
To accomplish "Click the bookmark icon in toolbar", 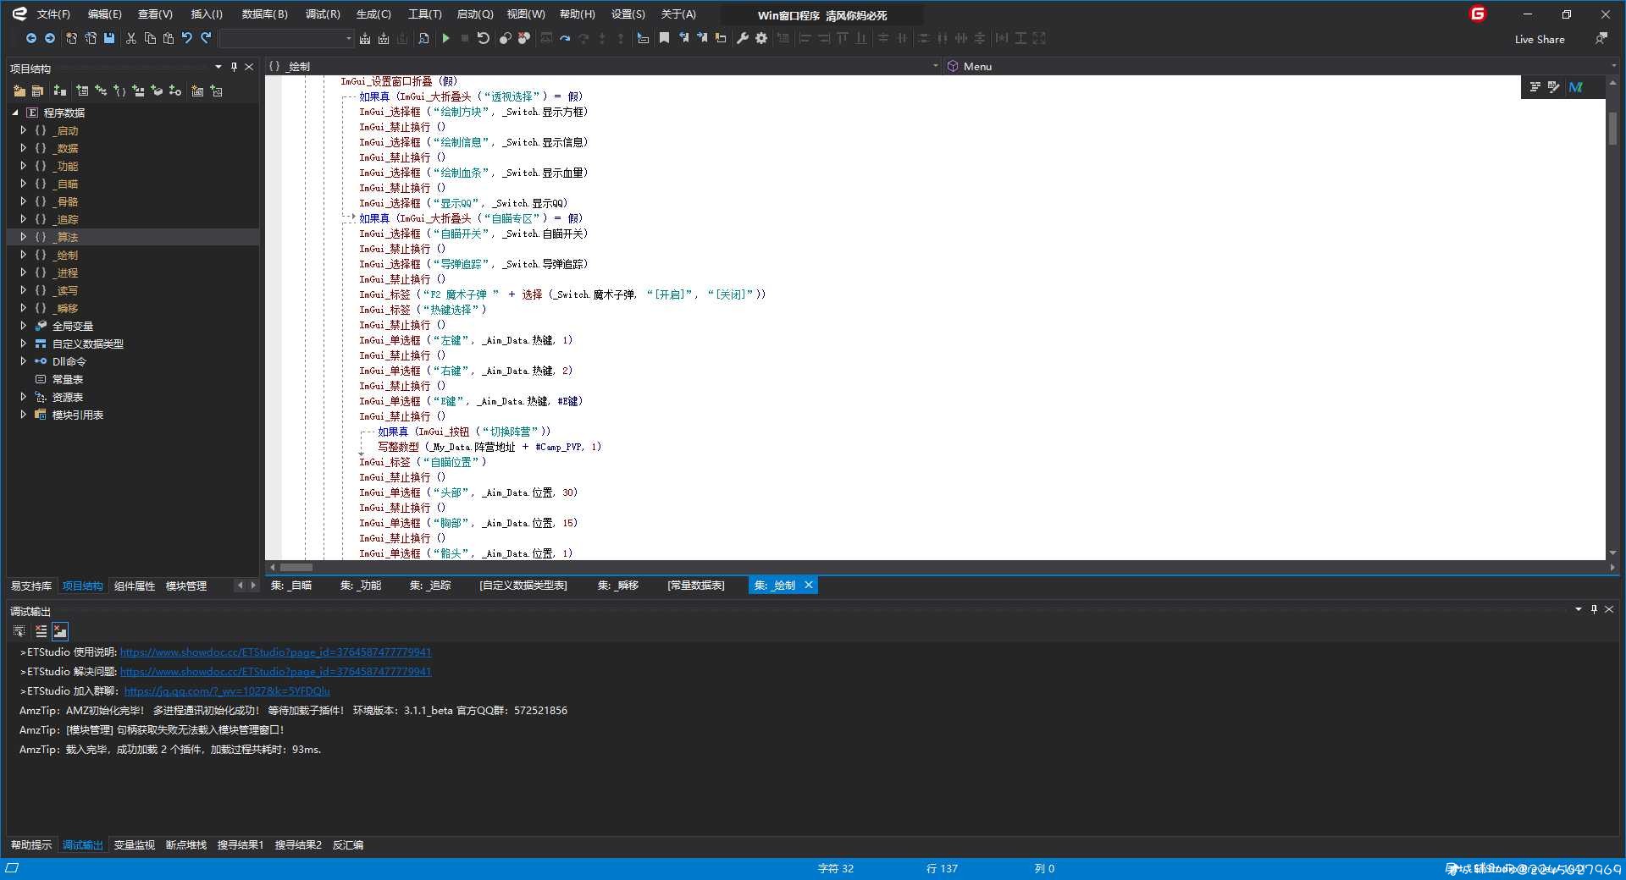I will point(665,38).
